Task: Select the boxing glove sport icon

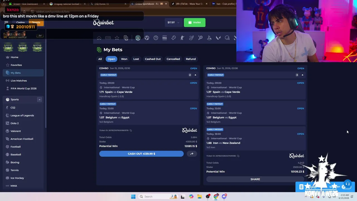Action: tap(173, 38)
